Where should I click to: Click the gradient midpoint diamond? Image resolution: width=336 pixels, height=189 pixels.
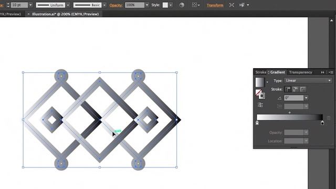(x=289, y=112)
